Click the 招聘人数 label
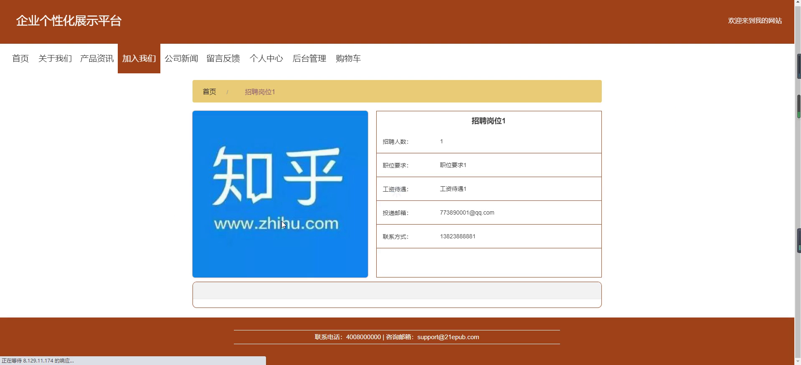Image resolution: width=801 pixels, height=365 pixels. pos(395,142)
